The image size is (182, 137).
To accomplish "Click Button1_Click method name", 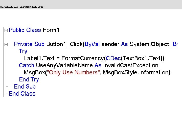I will point(64,44).
